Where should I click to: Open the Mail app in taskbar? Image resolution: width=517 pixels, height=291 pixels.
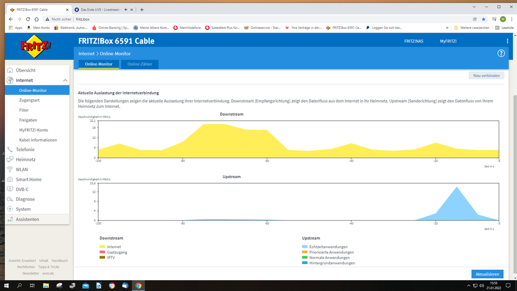(86, 286)
